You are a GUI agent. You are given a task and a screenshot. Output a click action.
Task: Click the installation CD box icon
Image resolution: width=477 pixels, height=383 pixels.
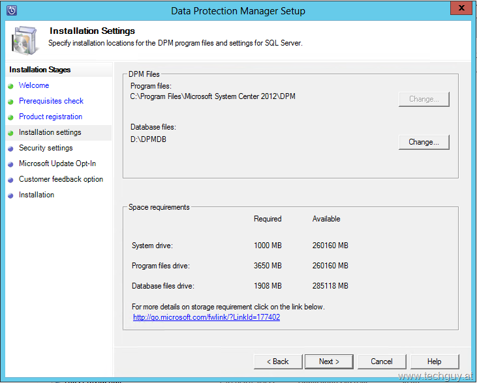click(25, 40)
